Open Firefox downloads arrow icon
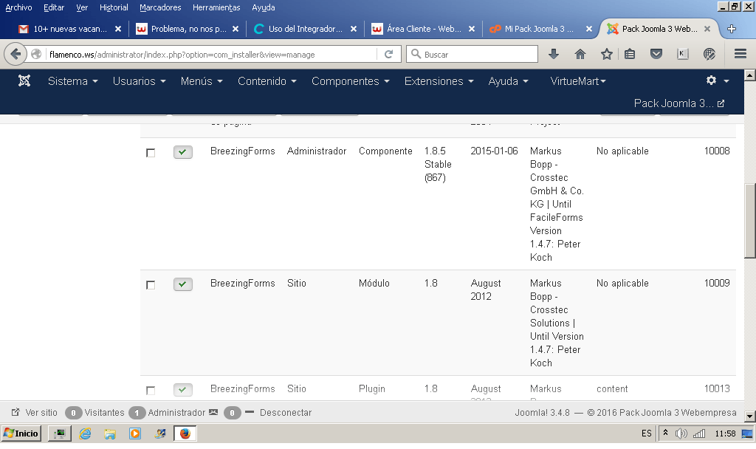Viewport: 756px width, 449px height. 554,54
